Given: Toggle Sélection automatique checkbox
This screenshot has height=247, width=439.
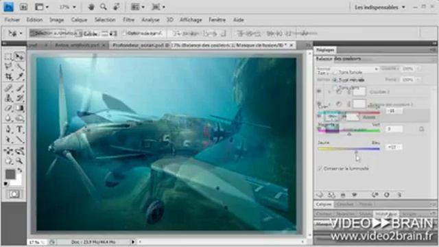Looking at the screenshot, I should [32, 34].
